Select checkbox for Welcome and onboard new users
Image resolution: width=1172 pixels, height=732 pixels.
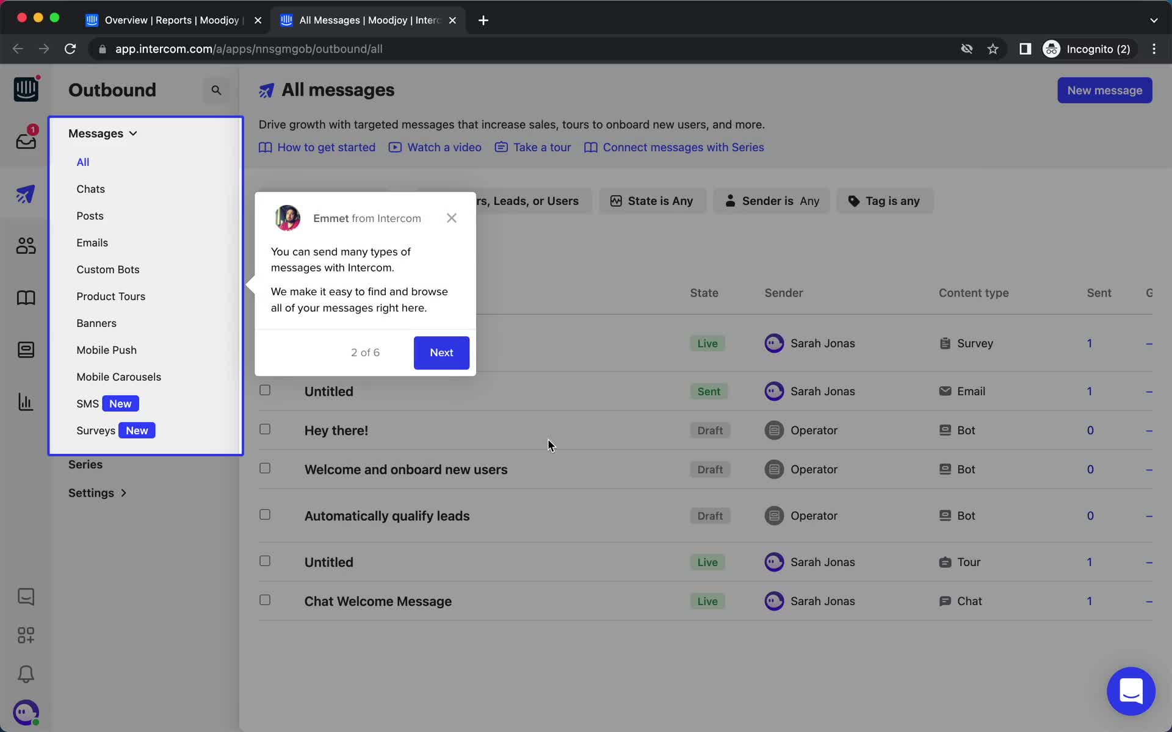click(x=265, y=468)
